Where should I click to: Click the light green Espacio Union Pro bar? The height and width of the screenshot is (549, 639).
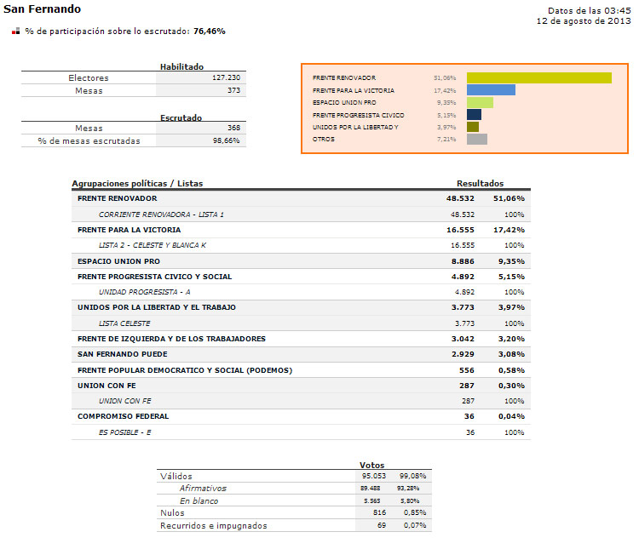[x=480, y=102]
